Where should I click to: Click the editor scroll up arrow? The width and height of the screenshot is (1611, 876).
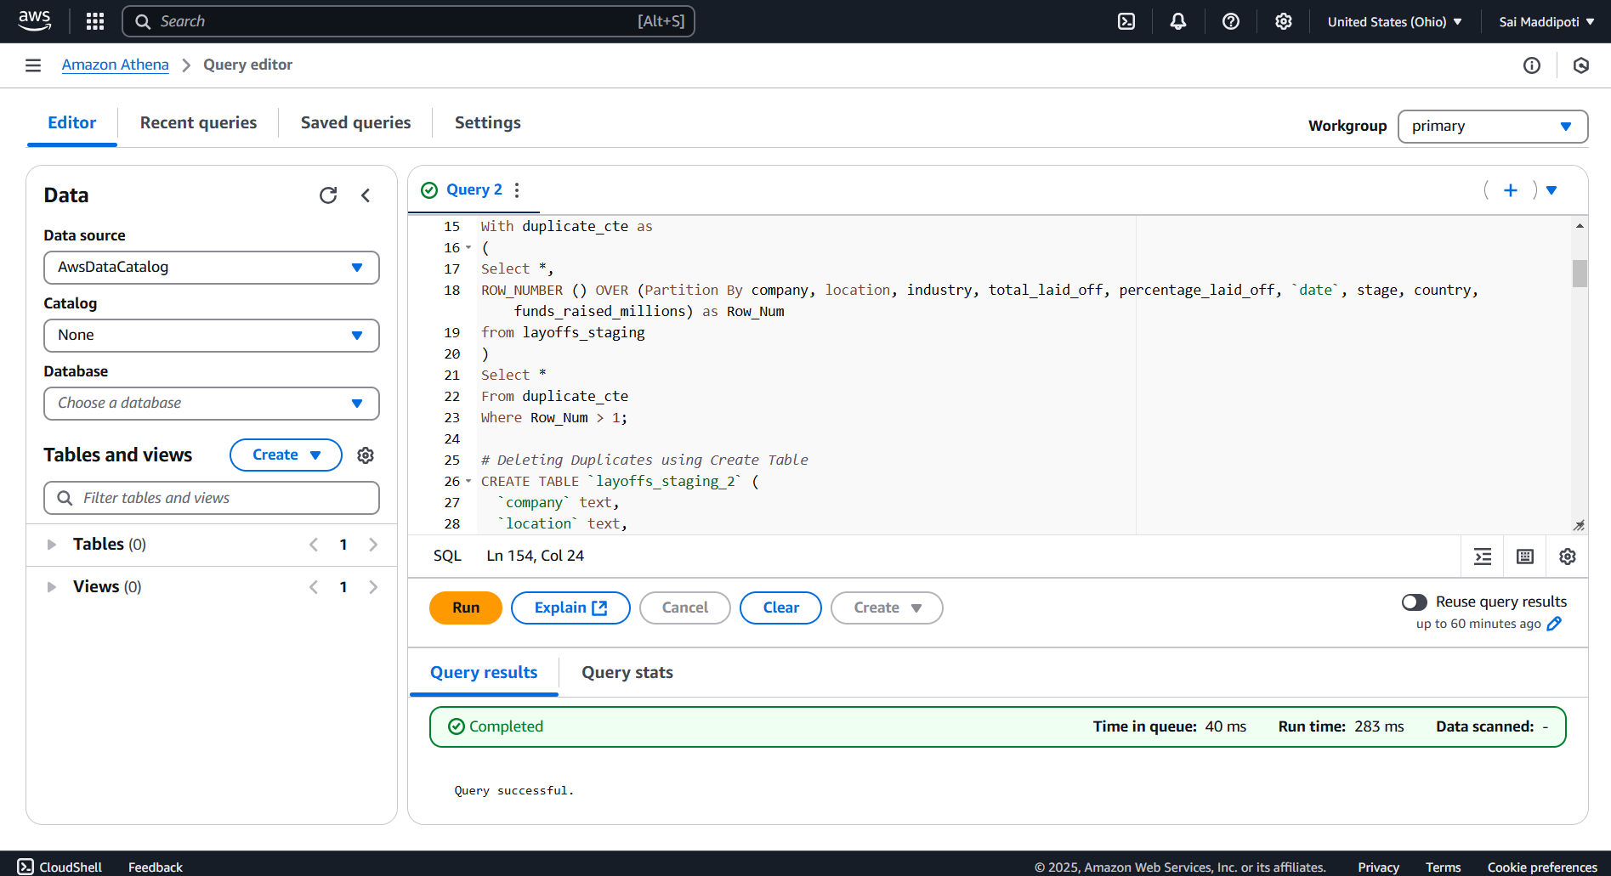pyautogui.click(x=1580, y=226)
